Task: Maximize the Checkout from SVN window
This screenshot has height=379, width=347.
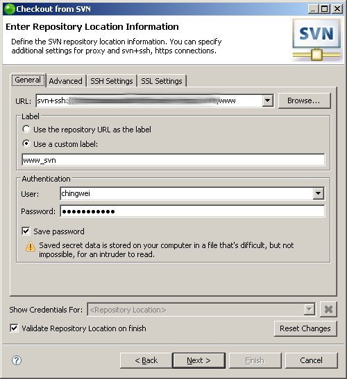Action: pos(325,9)
